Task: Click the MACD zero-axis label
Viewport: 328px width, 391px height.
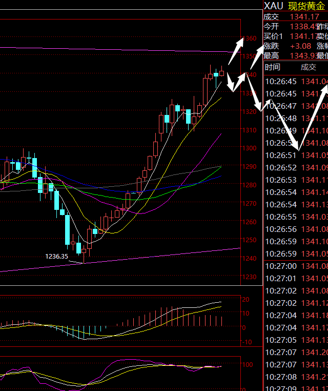Action: [243, 327]
